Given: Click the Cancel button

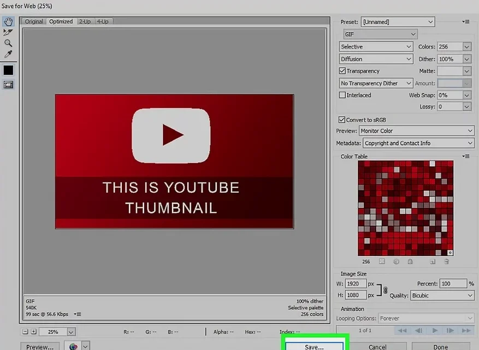Looking at the screenshot, I should point(377,347).
